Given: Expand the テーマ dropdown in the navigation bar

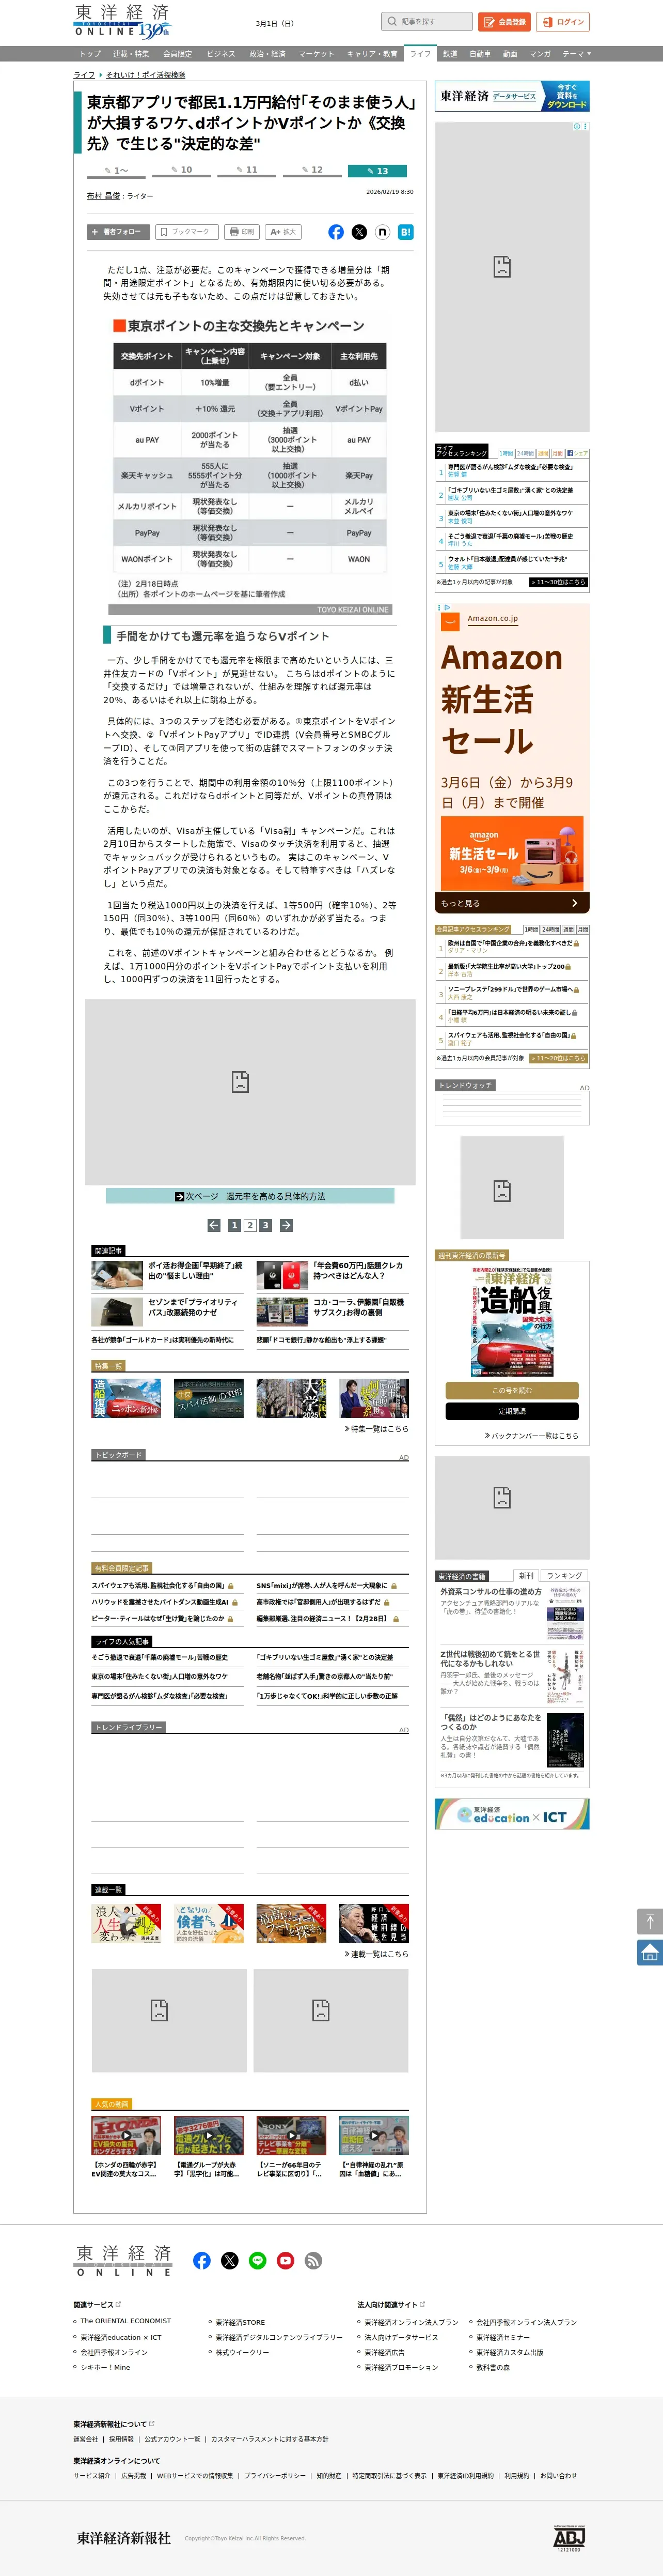Looking at the screenshot, I should (x=576, y=54).
